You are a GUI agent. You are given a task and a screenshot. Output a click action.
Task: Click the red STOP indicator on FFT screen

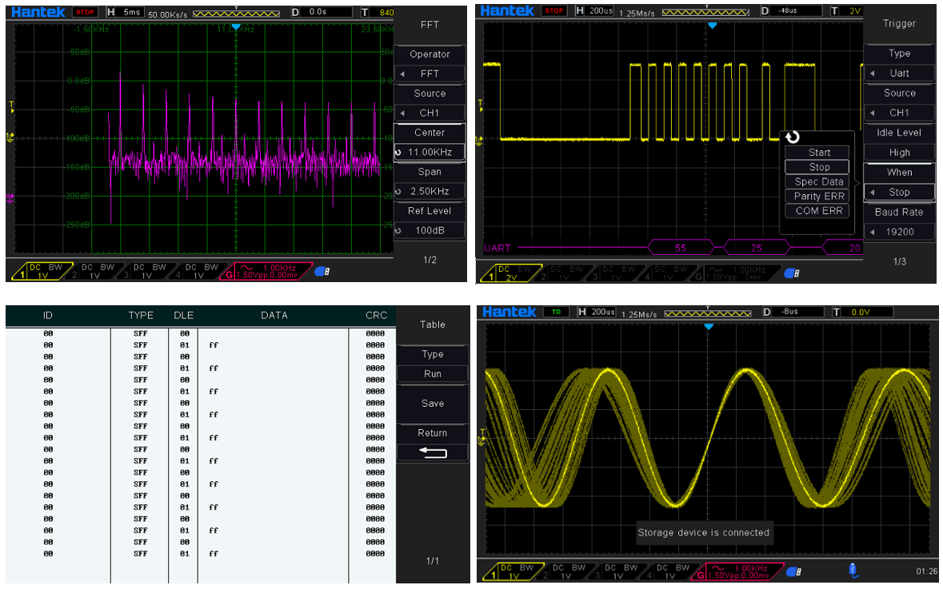pos(85,12)
